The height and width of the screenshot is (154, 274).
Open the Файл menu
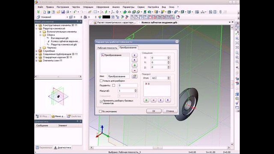coord(40,7)
